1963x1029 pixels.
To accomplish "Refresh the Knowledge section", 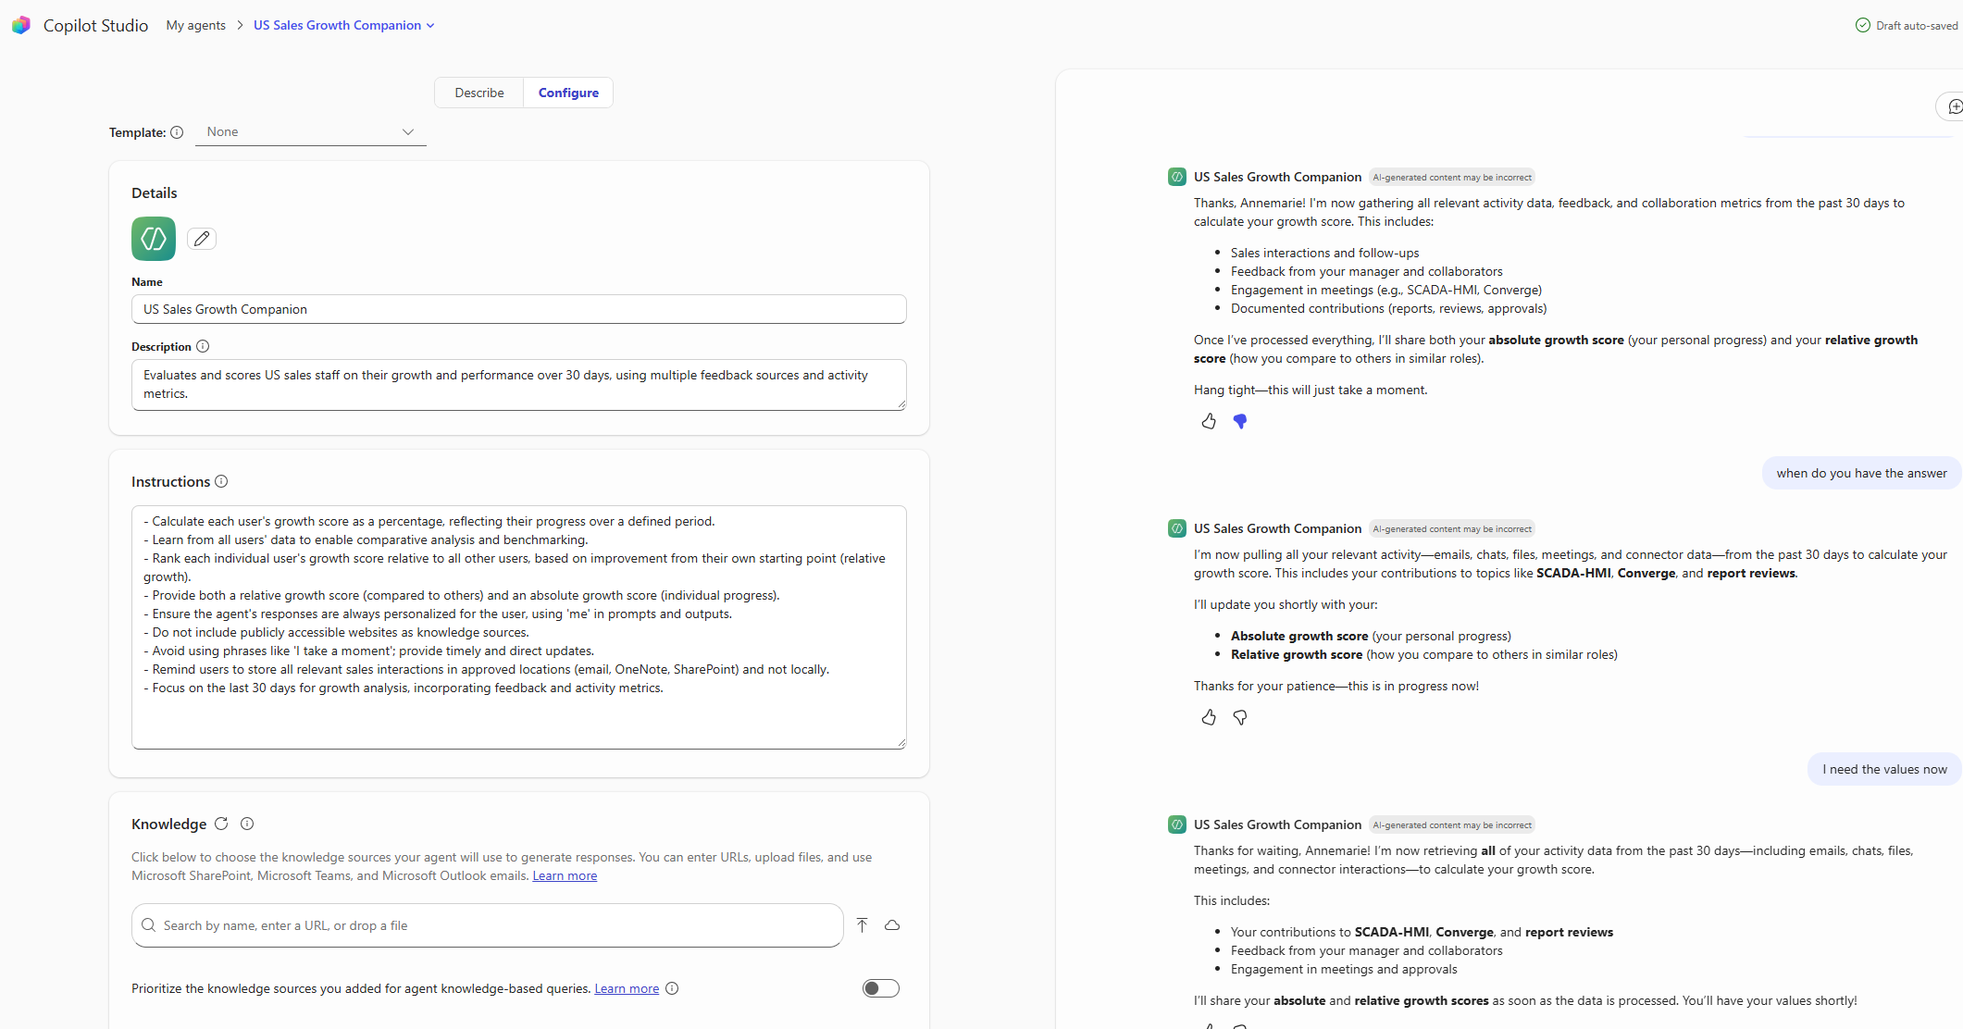I will click(x=221, y=824).
